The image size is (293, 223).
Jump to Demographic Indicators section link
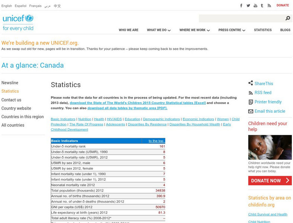161,119
